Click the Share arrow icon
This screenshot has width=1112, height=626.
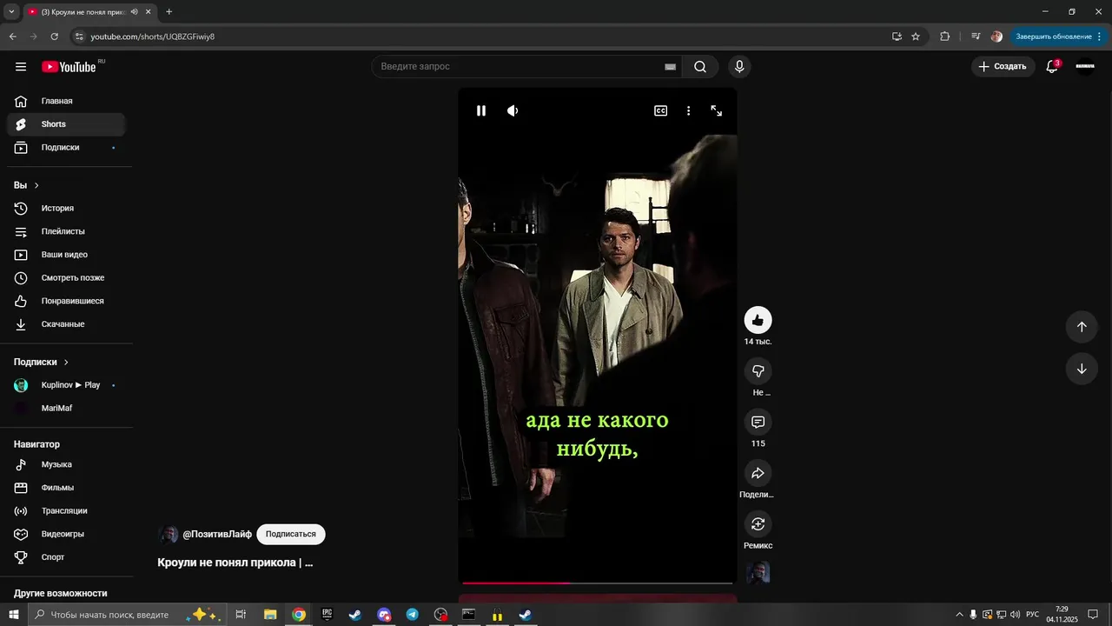pyautogui.click(x=758, y=473)
